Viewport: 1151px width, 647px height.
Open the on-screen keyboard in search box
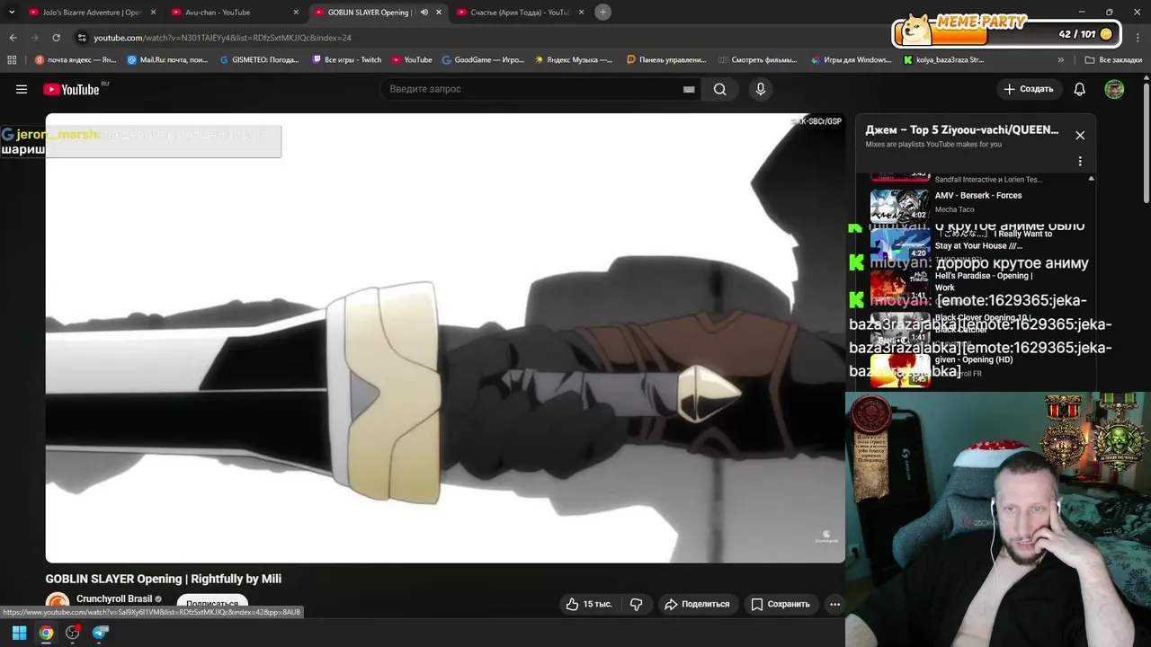pyautogui.click(x=689, y=89)
